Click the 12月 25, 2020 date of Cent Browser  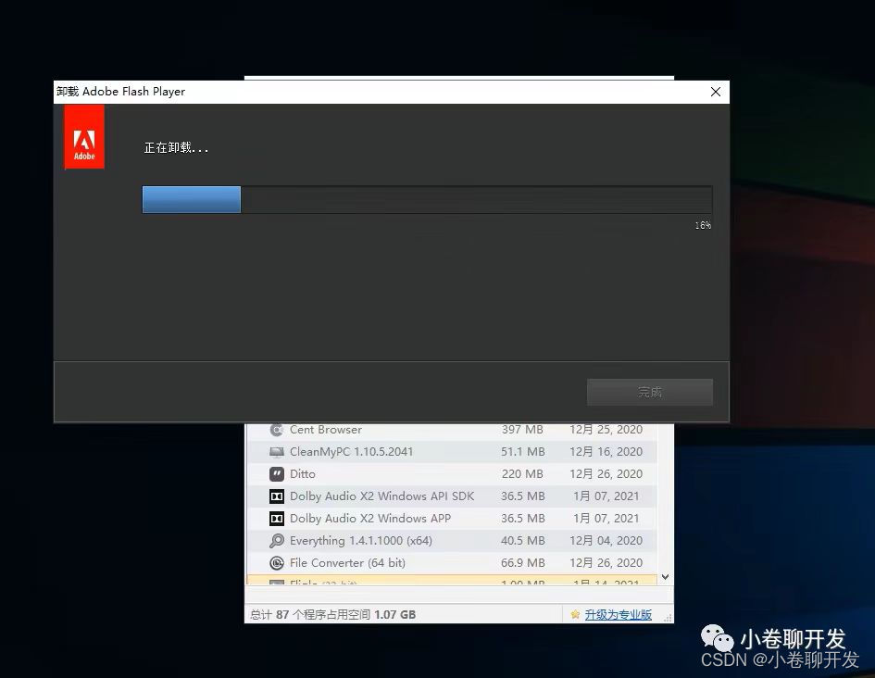[x=606, y=430]
